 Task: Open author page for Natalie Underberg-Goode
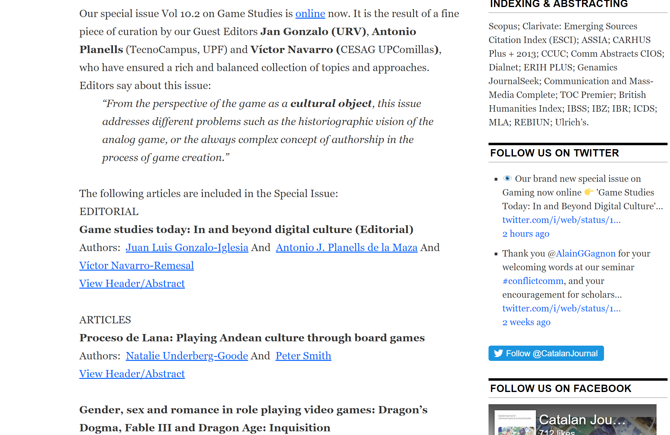pyautogui.click(x=187, y=356)
